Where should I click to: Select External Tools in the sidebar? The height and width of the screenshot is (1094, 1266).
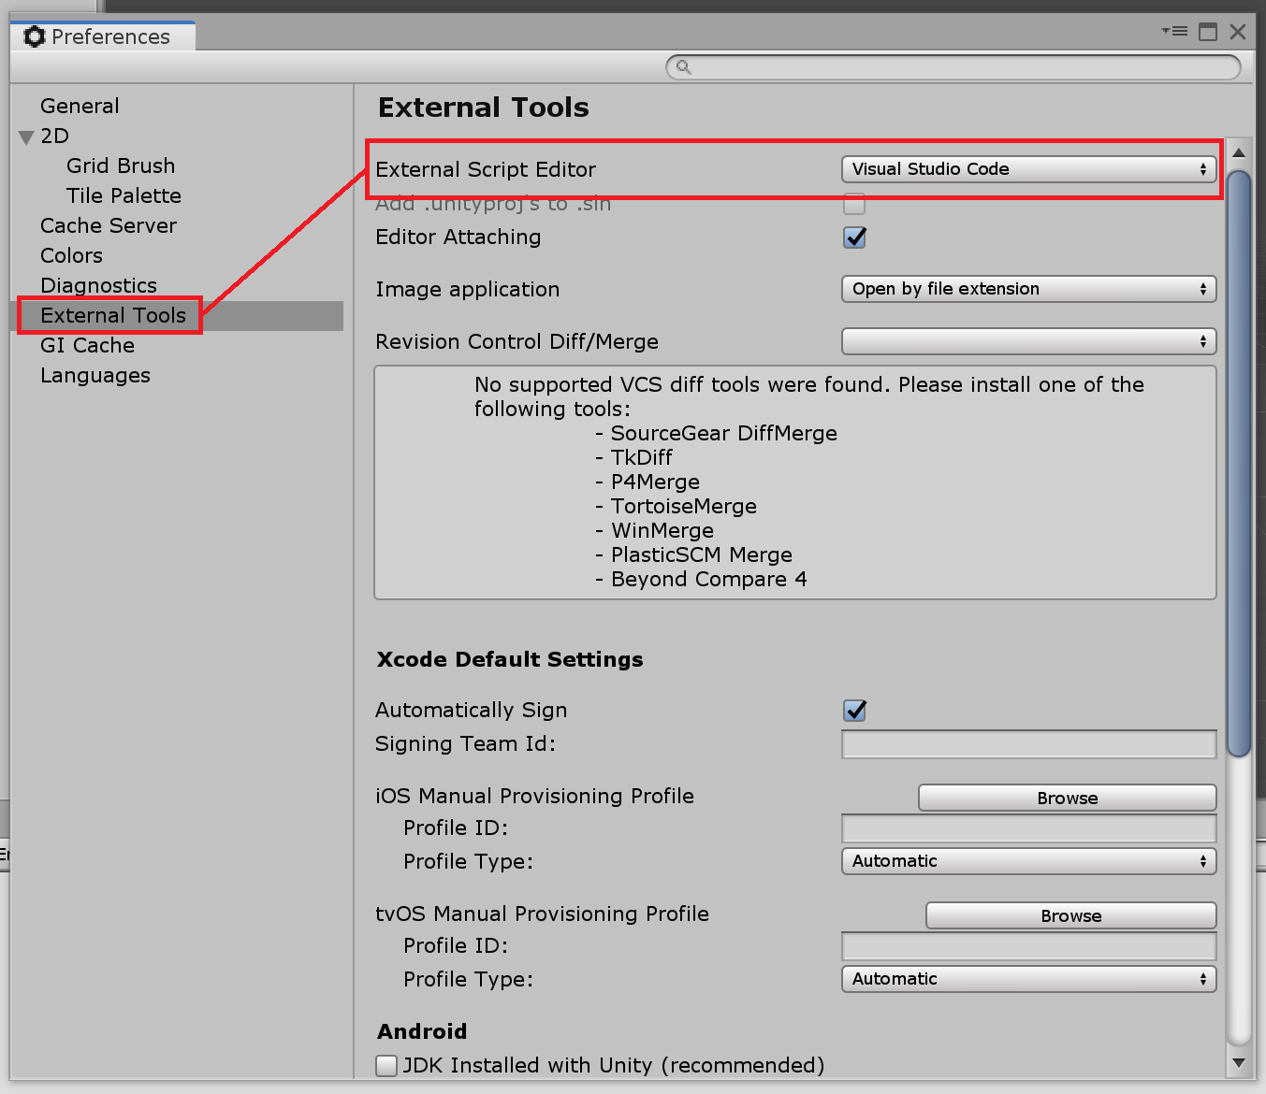tap(112, 315)
